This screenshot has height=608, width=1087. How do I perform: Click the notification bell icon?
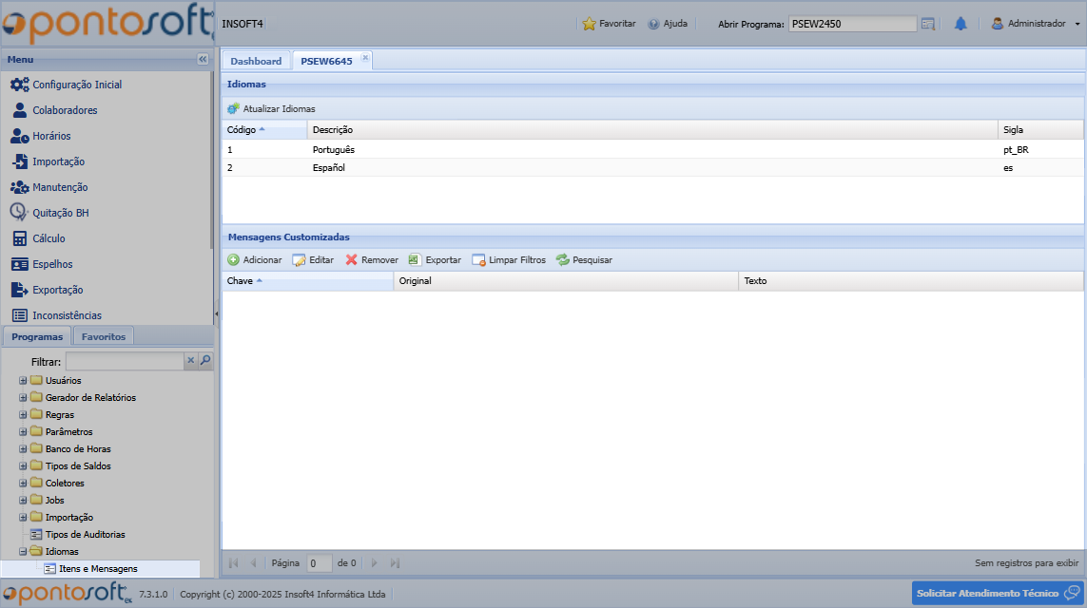pyautogui.click(x=961, y=24)
